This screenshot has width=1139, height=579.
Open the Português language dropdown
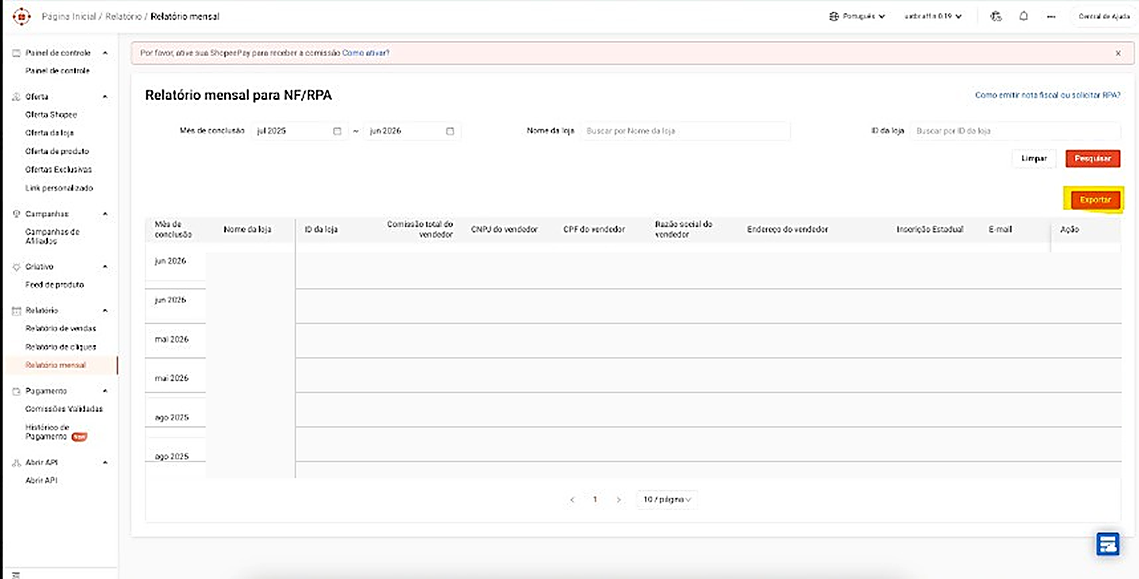tap(857, 16)
